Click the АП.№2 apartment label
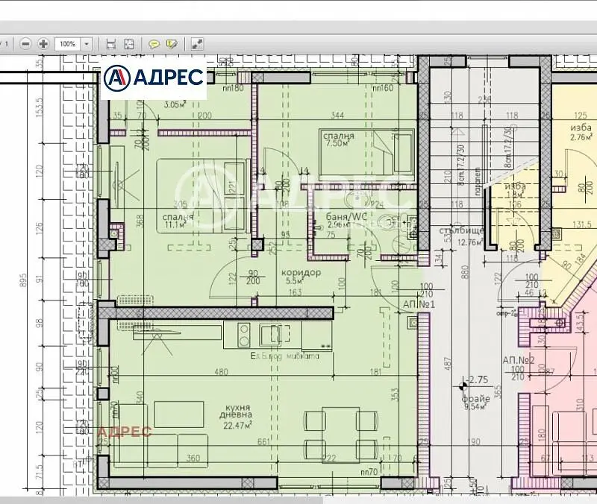 (519, 360)
